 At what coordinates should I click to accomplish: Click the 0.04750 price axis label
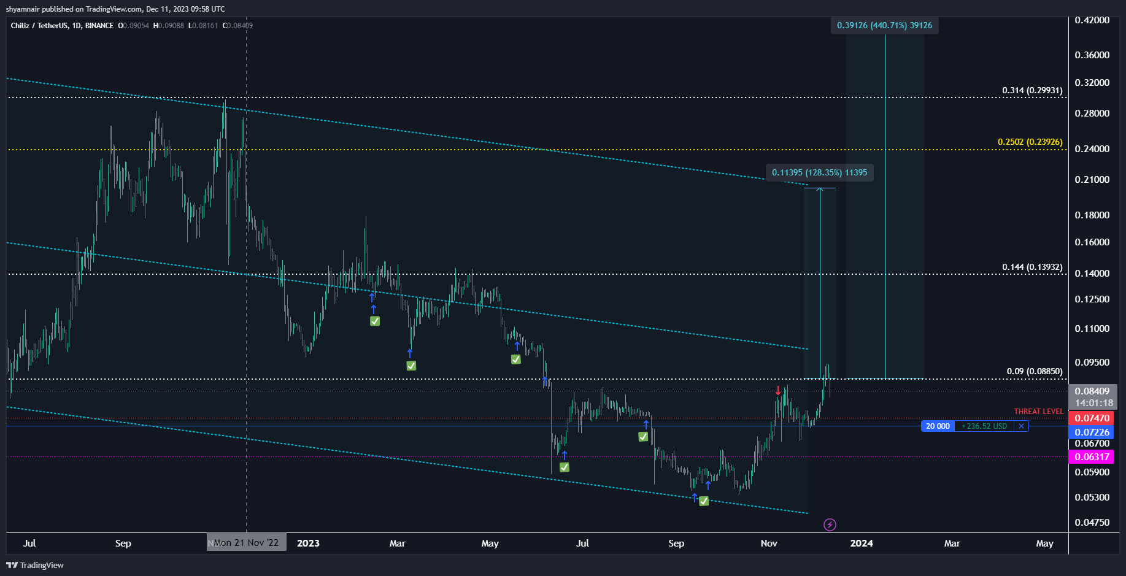[x=1092, y=523]
